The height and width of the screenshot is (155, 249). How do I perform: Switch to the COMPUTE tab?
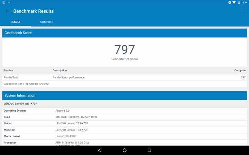coord(47,22)
